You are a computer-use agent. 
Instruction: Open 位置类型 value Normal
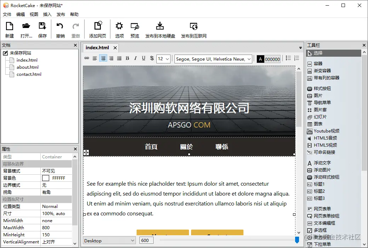pos(56,207)
